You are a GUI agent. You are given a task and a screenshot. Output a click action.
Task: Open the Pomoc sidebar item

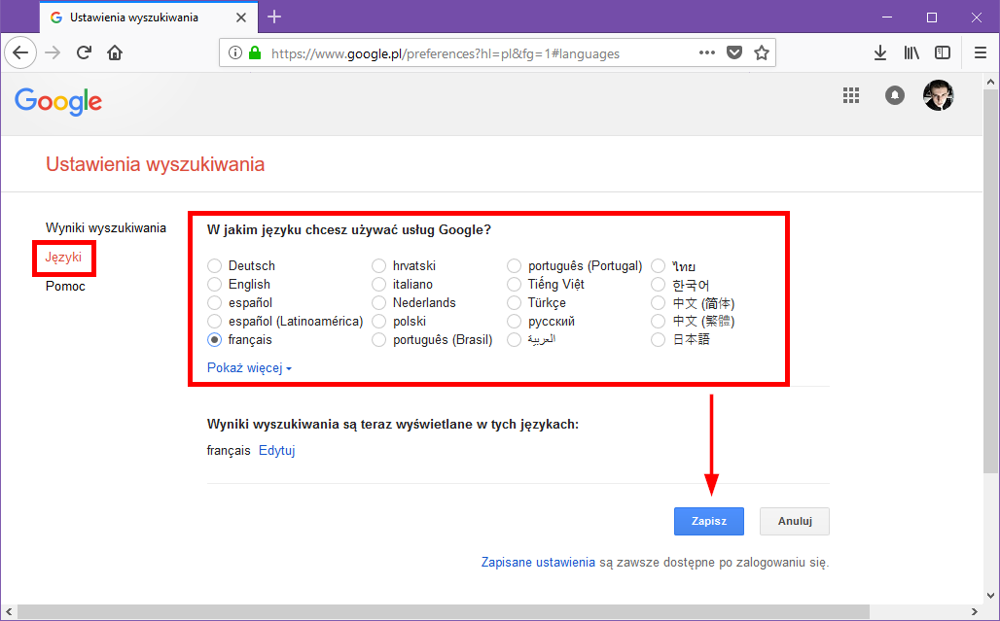pyautogui.click(x=65, y=287)
